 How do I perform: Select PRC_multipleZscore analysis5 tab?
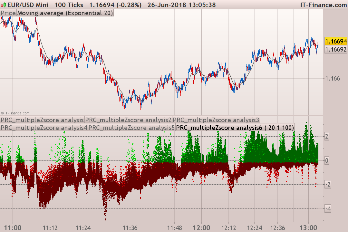(131, 128)
